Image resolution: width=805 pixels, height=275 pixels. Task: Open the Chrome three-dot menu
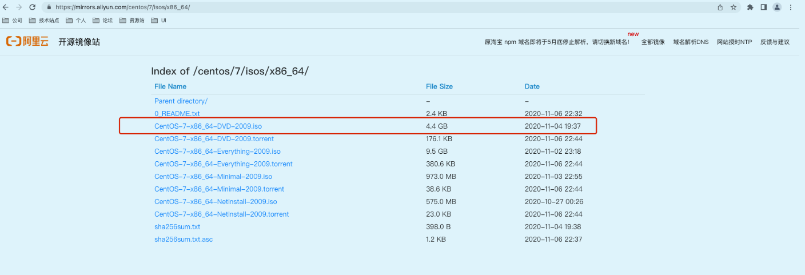click(791, 7)
